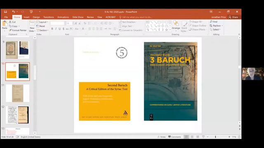
Task: Collapse the ribbon with the chevron
Action: [239, 34]
